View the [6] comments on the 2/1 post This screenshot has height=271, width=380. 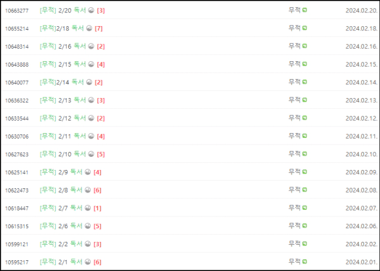tap(97, 261)
